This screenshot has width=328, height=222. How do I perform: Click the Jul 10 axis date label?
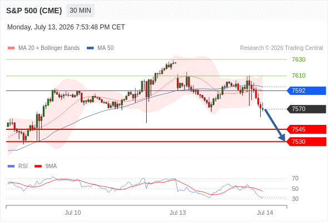pyautogui.click(x=73, y=213)
